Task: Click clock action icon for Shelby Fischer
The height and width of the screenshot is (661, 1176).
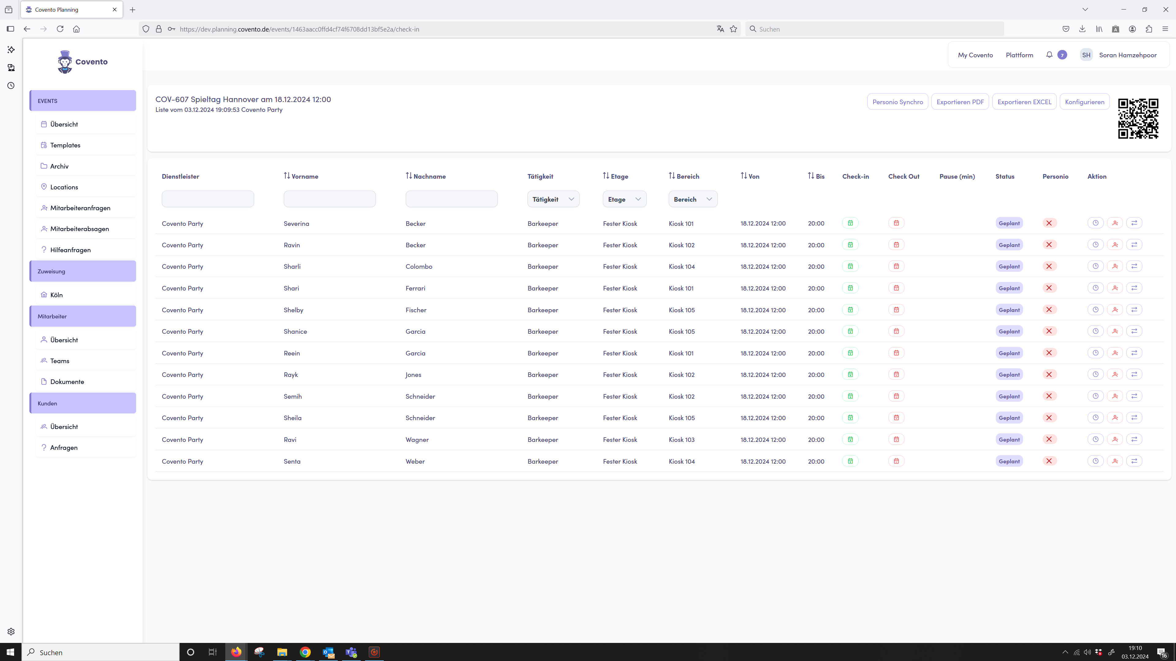Action: pos(1095,310)
